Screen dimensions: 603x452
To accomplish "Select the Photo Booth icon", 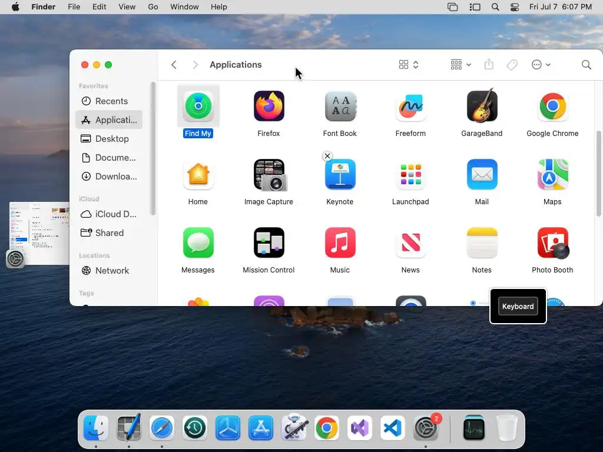I will [x=552, y=242].
